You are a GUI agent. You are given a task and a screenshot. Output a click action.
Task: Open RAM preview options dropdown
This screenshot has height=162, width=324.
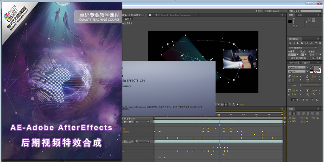coord(303,48)
